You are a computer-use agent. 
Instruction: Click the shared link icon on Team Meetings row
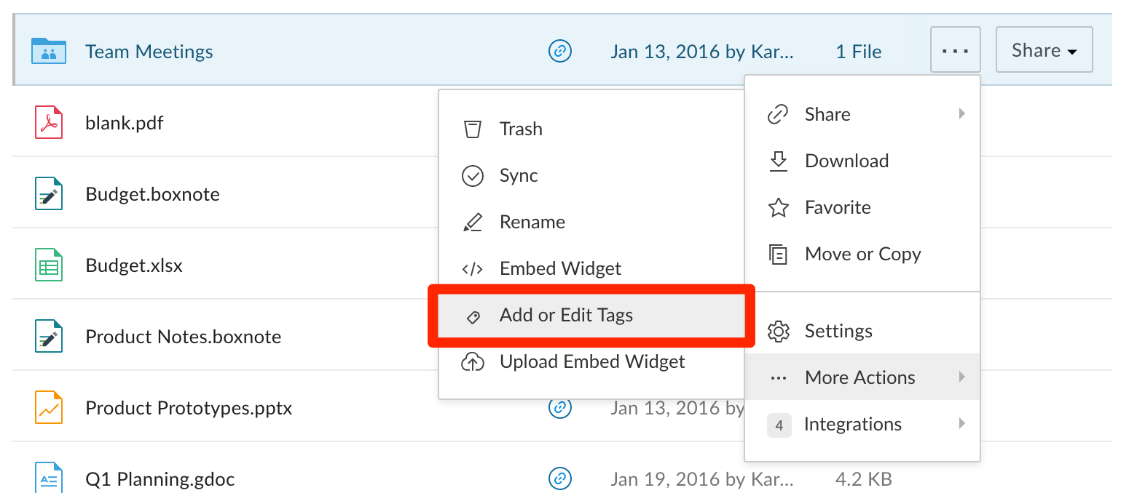(x=559, y=51)
